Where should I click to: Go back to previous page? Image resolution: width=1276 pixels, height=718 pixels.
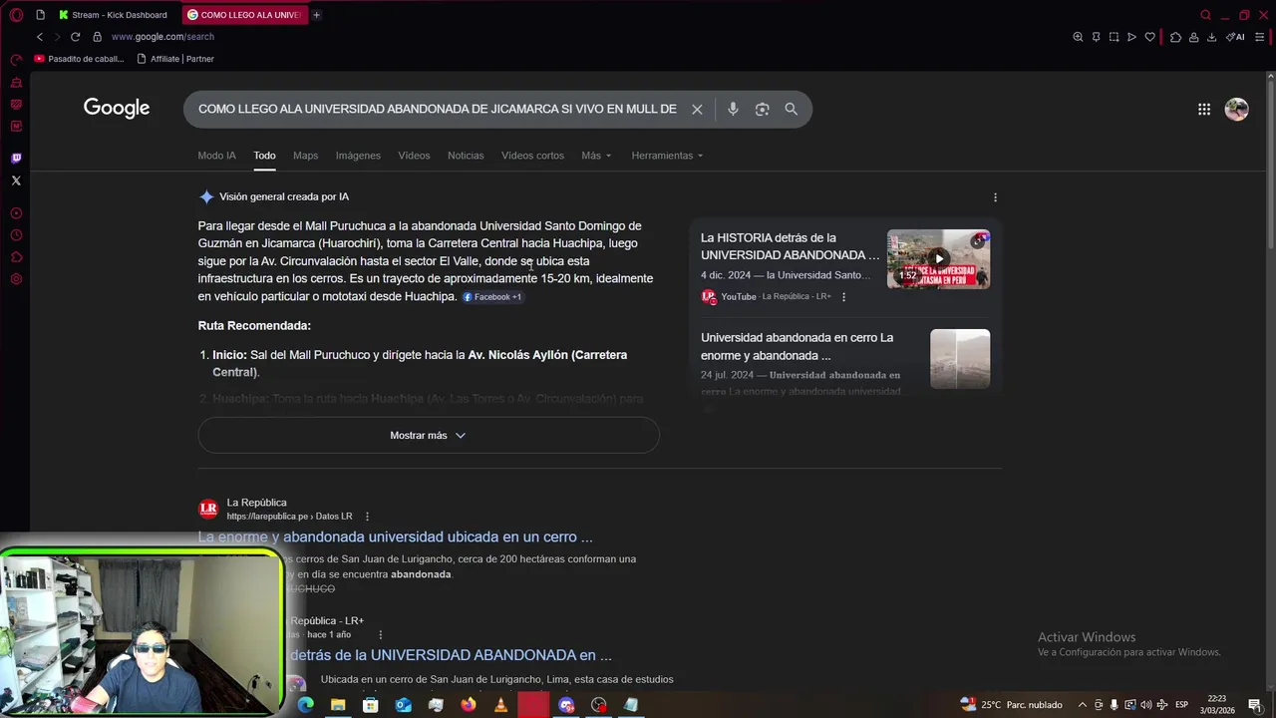pyautogui.click(x=40, y=37)
